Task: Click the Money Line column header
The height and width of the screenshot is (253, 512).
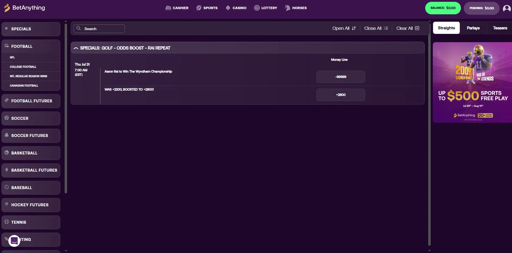Action: 339,60
